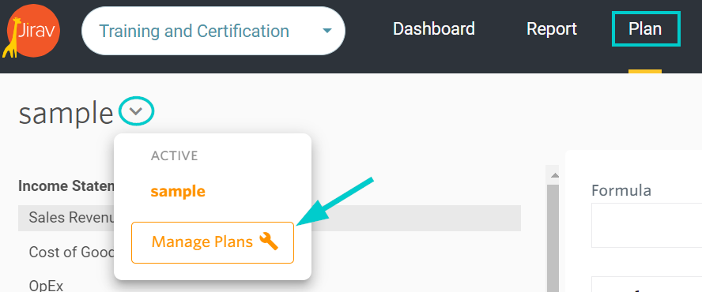The image size is (702, 292).
Task: Go to the Dashboard tab
Action: 434,29
